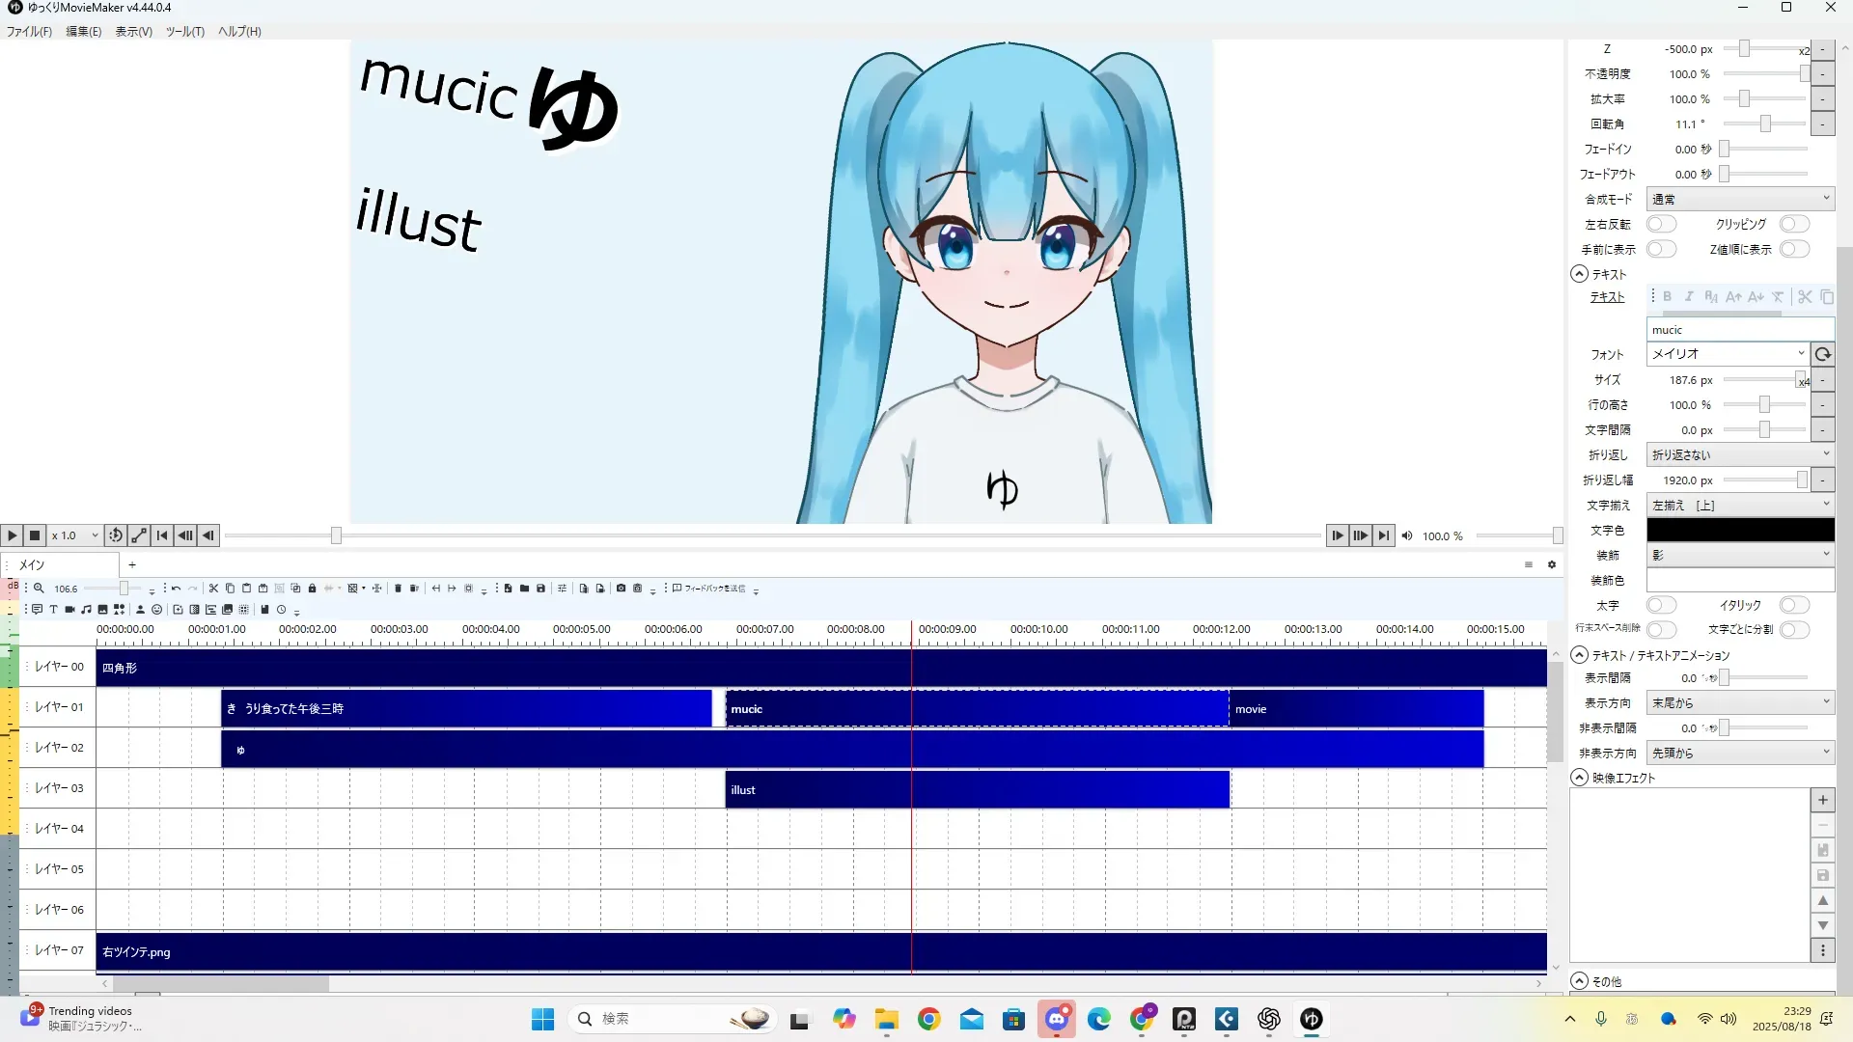Click the save floppy icon in timeline toolbar
The height and width of the screenshot is (1042, 1853).
[x=540, y=589]
